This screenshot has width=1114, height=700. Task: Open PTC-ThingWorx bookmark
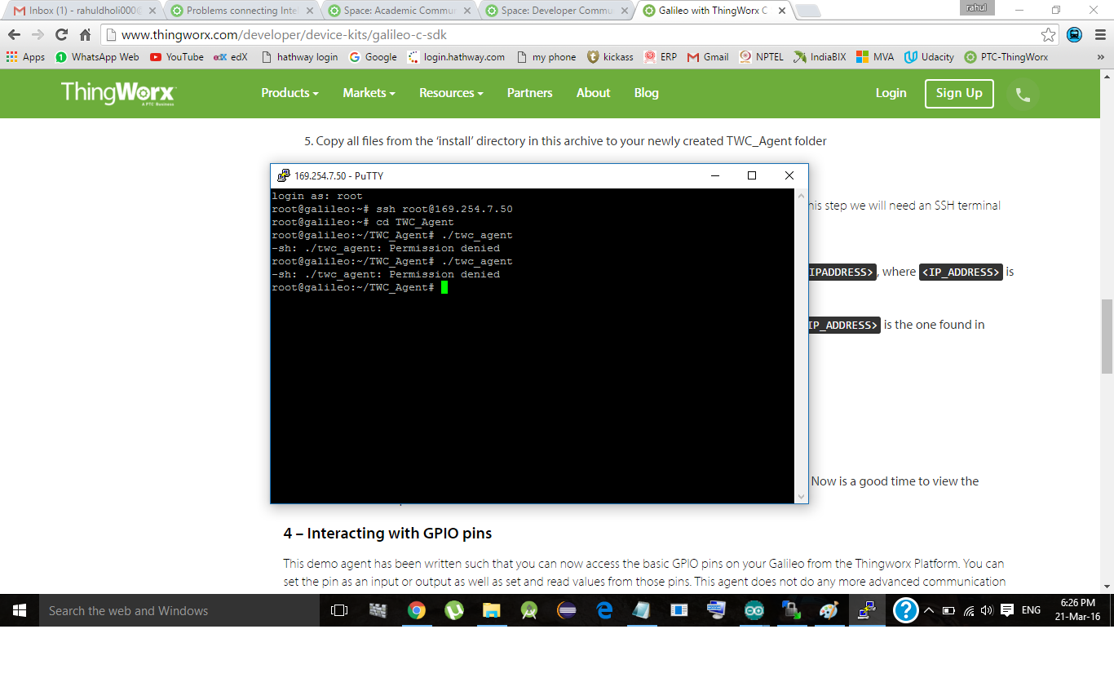click(1006, 57)
